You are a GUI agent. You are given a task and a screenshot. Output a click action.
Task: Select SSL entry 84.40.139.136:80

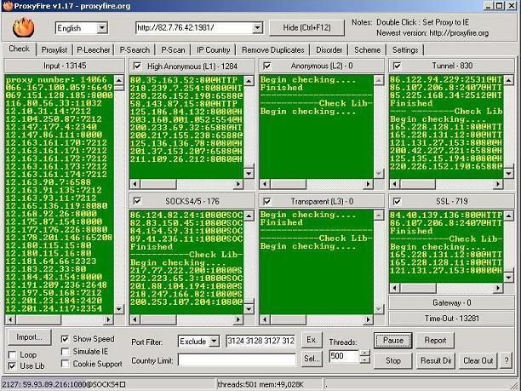pyautogui.click(x=446, y=215)
